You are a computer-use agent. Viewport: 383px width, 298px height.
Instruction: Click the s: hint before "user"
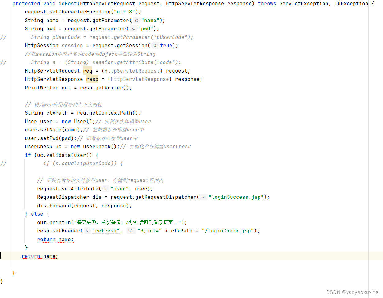click(x=105, y=189)
